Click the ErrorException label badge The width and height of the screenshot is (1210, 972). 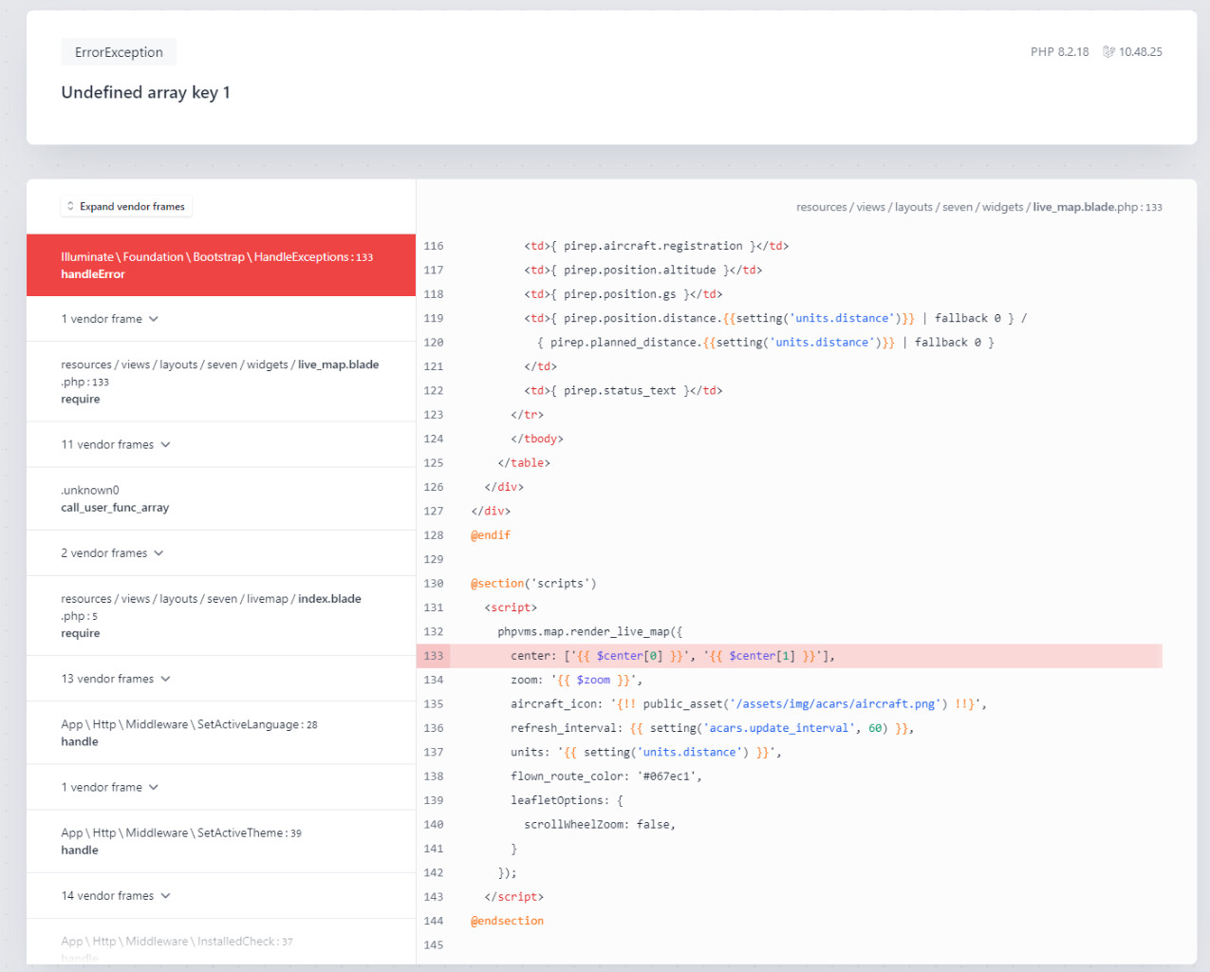[119, 52]
